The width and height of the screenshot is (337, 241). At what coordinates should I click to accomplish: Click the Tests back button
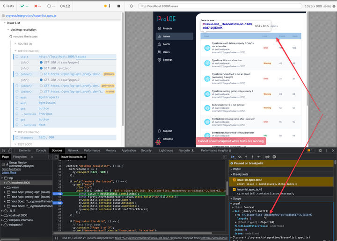pos(8,6)
